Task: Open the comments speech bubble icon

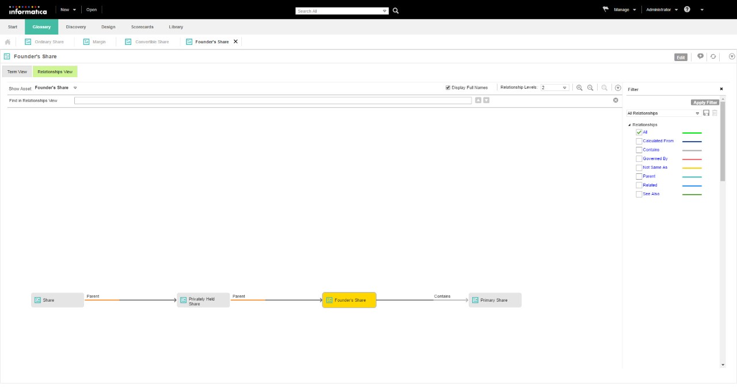Action: pyautogui.click(x=701, y=56)
